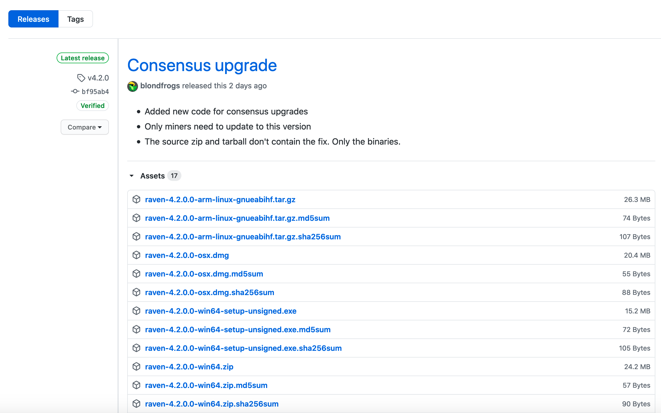Click package icon for raven-4.2.0.0-win64.zip
661x413 pixels.
tap(136, 367)
